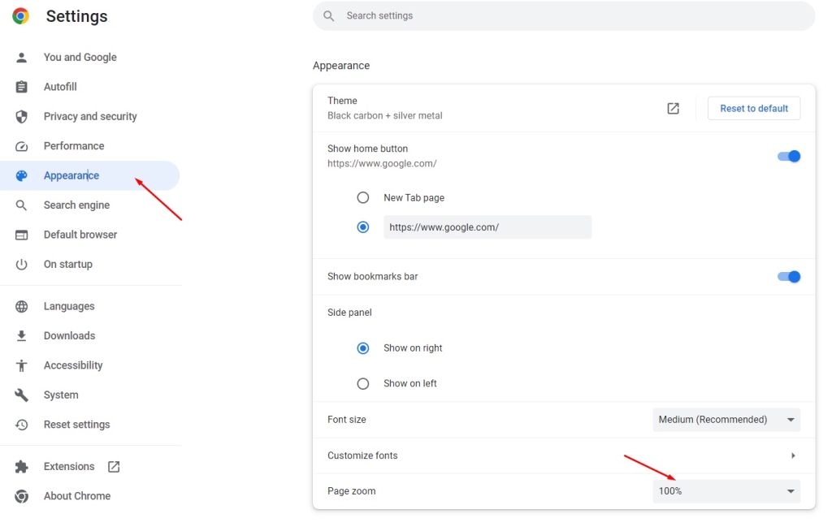Click the external link icon next to Extensions

click(x=114, y=466)
